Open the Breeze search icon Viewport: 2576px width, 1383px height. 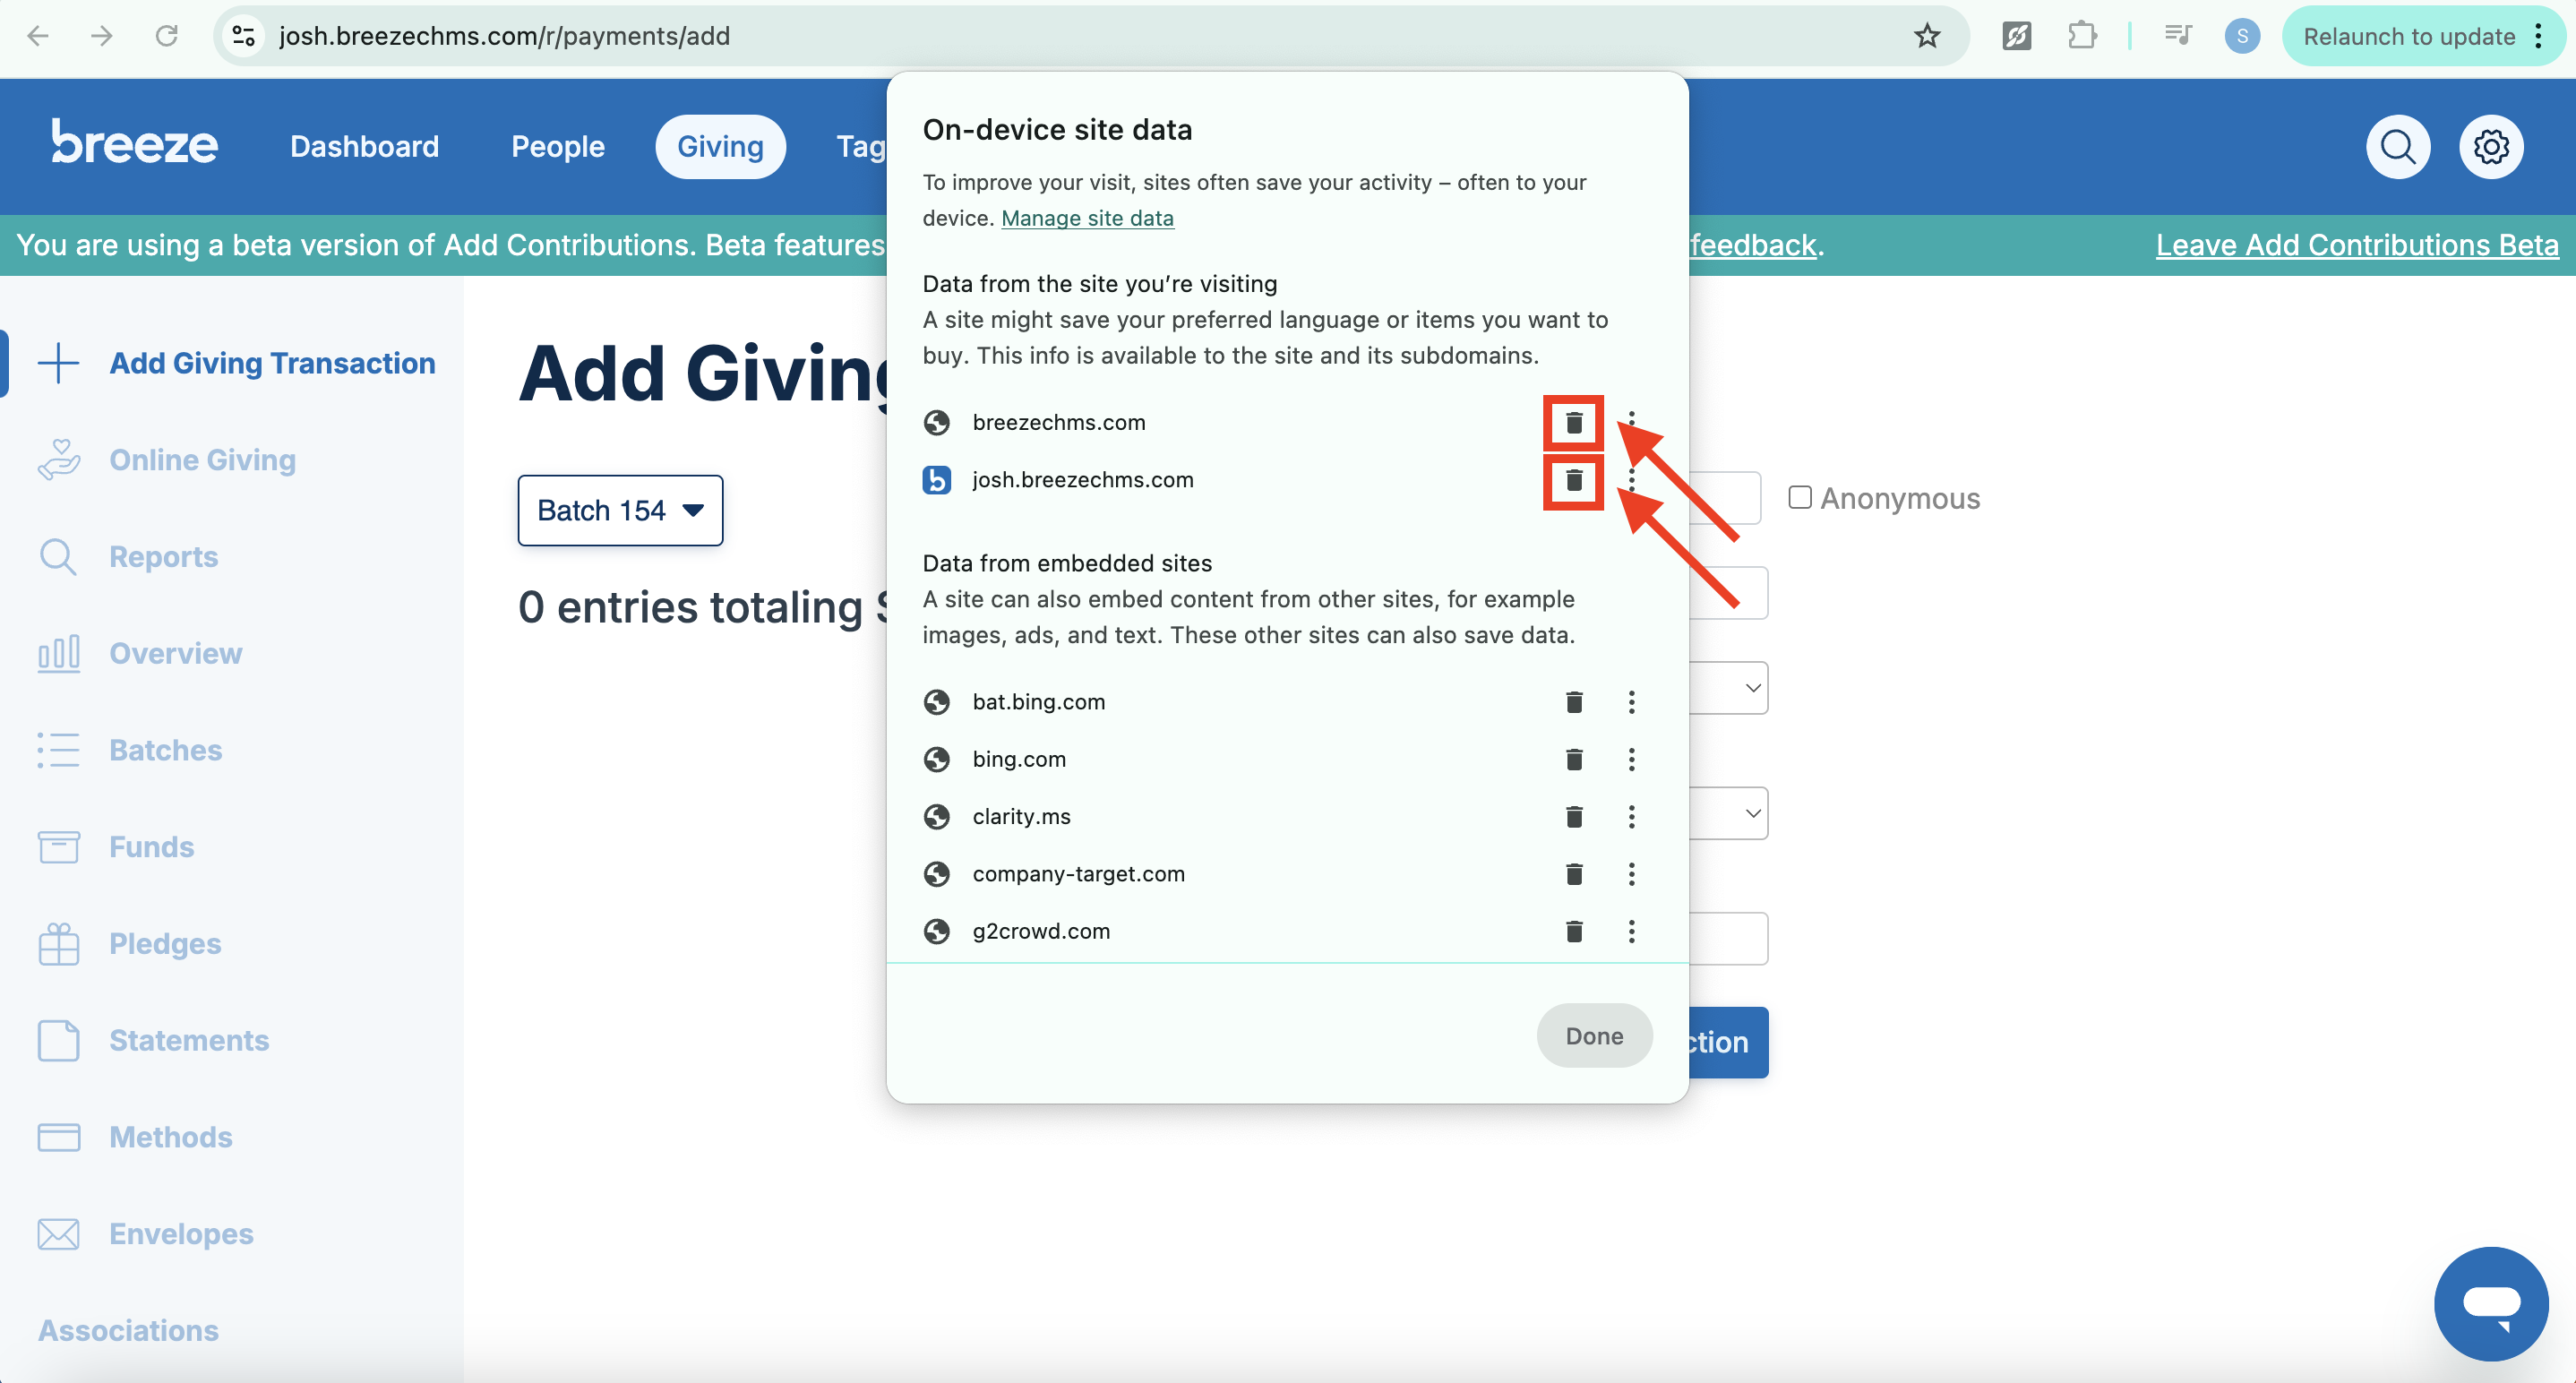[2397, 147]
